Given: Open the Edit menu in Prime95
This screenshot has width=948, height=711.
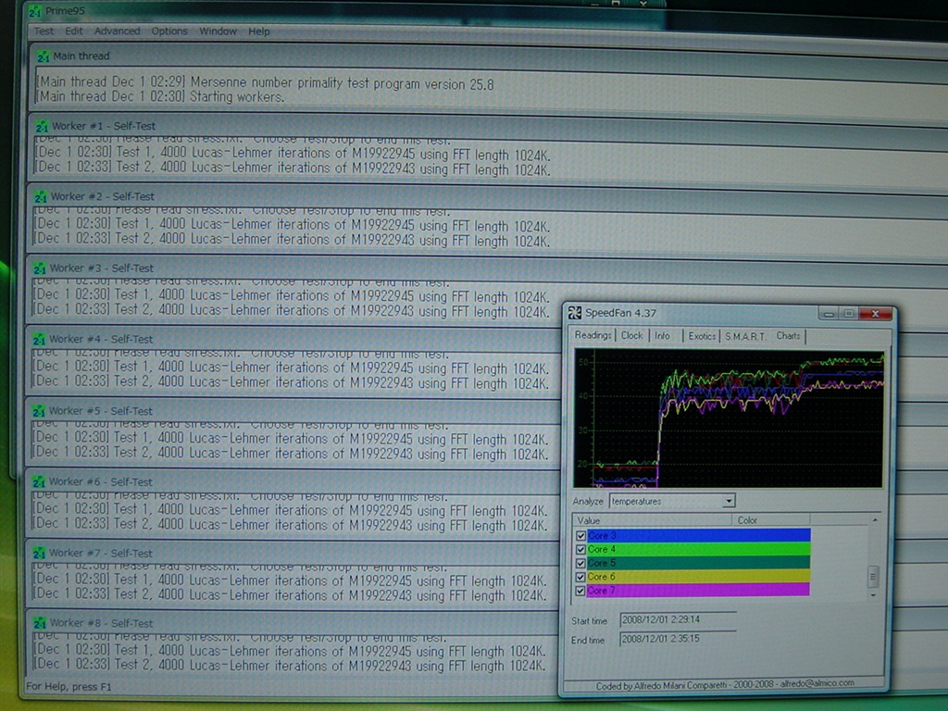Looking at the screenshot, I should pyautogui.click(x=74, y=31).
